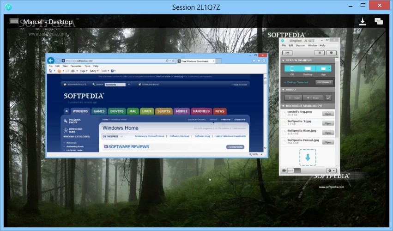Open the GAMES tab on Softpedia
The height and width of the screenshot is (231, 393).
(99, 111)
